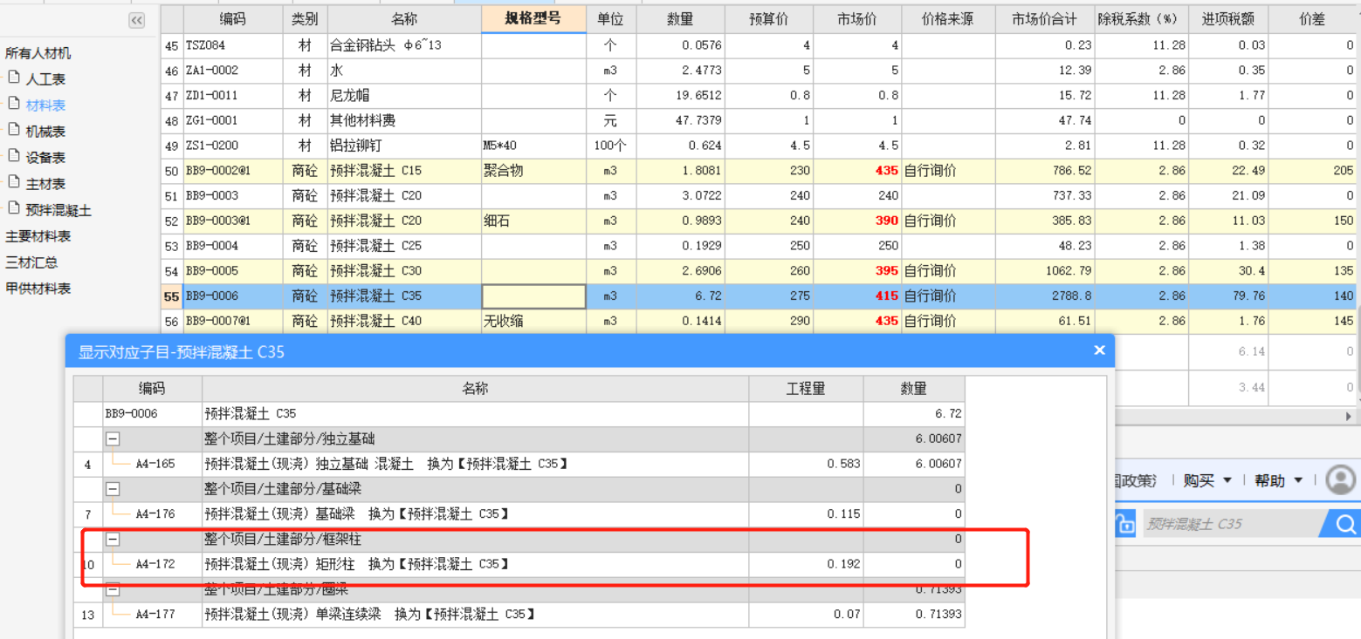
Task: Click row 54 code BB9-0005
Action: (233, 271)
